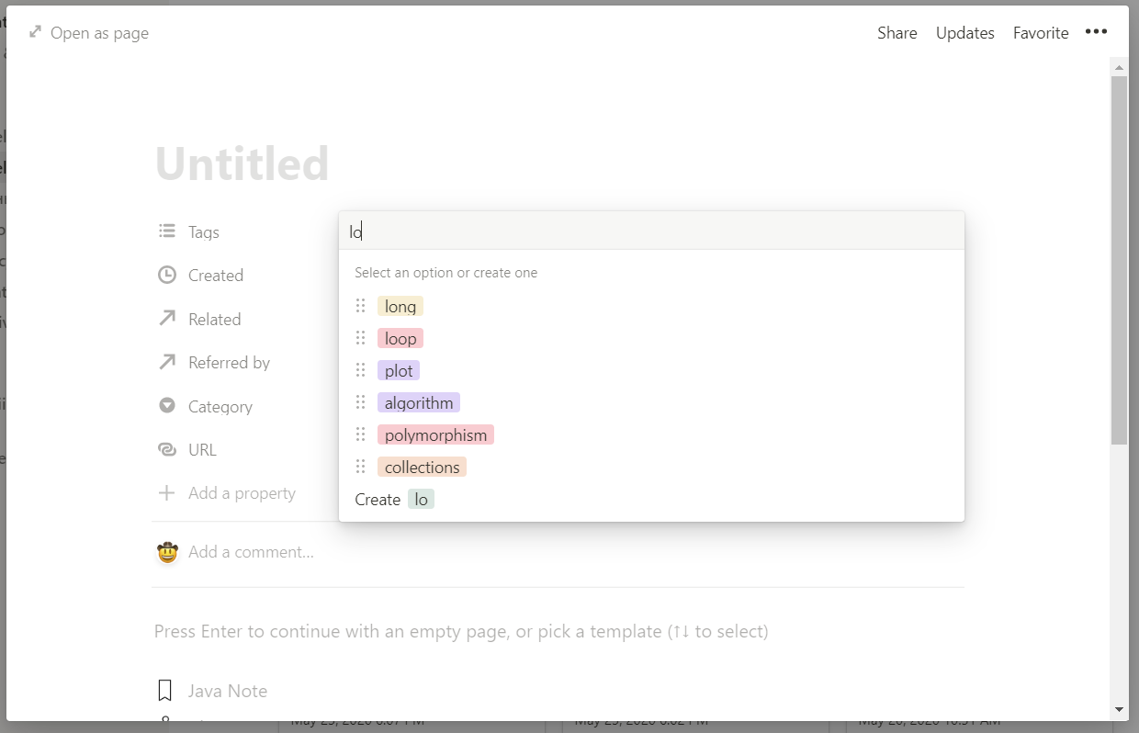Click Create lo to make a new tag

tap(395, 500)
